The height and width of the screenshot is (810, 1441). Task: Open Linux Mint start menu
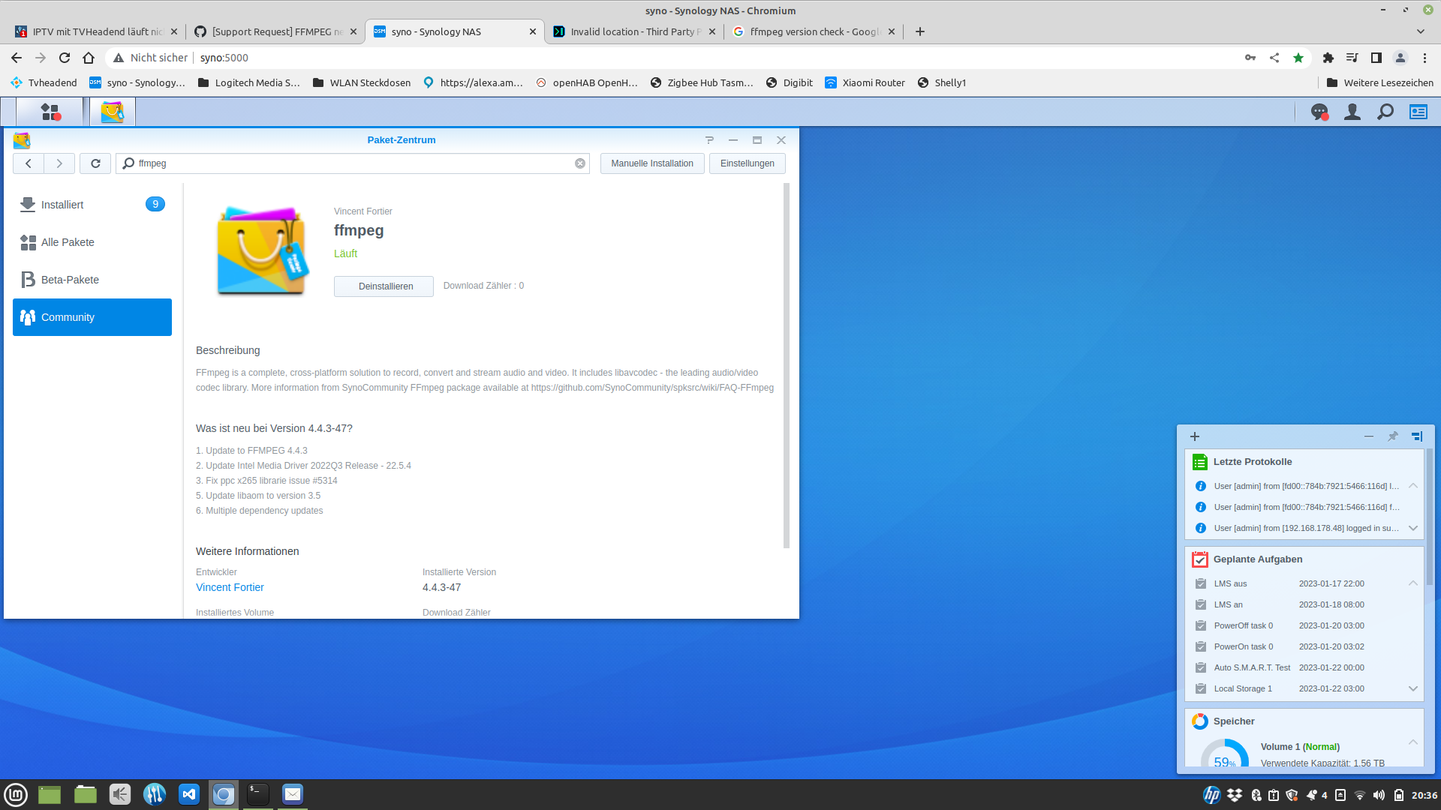coord(16,794)
